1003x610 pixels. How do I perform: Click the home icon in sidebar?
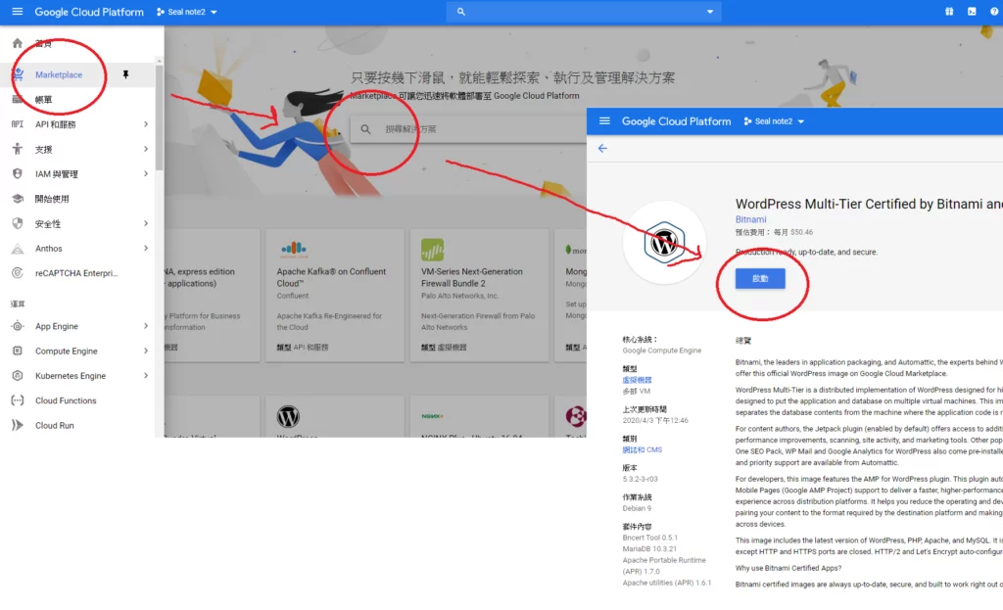[18, 43]
